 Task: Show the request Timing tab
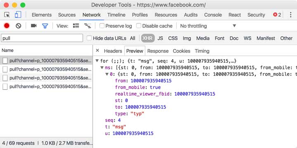coord(202,51)
